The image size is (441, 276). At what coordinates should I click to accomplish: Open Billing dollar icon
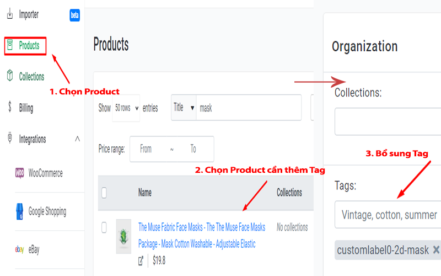coord(10,107)
